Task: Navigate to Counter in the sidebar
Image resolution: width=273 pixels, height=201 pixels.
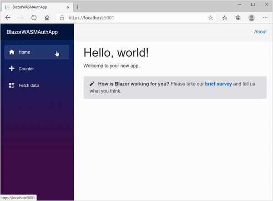Action: tap(26, 69)
